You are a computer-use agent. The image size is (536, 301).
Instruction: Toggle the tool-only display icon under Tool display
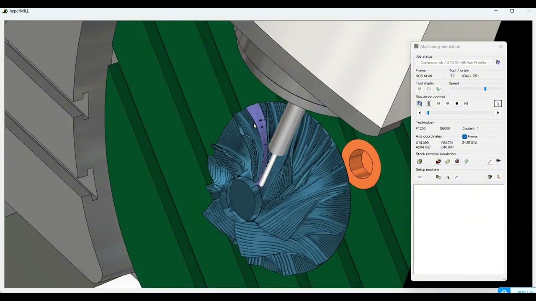(419, 89)
